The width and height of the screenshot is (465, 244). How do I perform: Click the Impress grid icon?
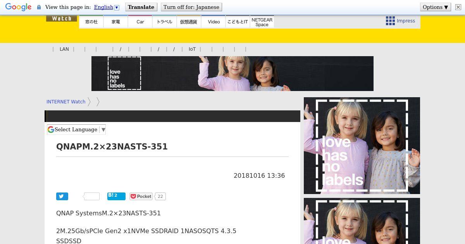pyautogui.click(x=390, y=21)
